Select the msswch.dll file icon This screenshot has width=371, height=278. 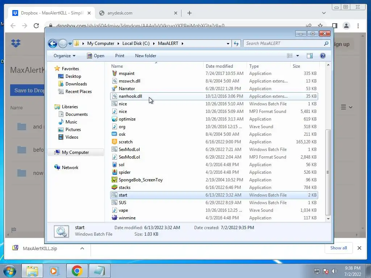(x=114, y=81)
